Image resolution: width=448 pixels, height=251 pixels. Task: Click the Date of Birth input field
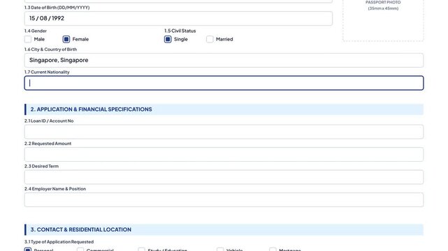coord(178,19)
